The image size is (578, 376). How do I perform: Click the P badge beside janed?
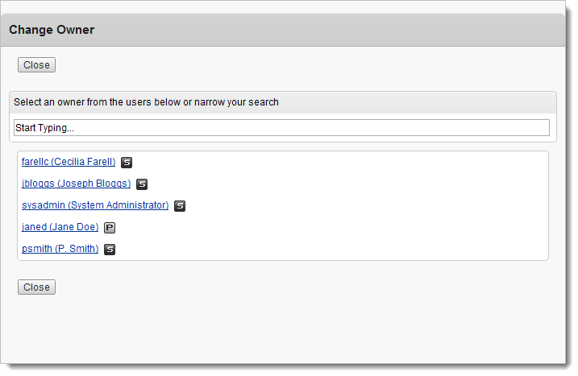point(110,228)
